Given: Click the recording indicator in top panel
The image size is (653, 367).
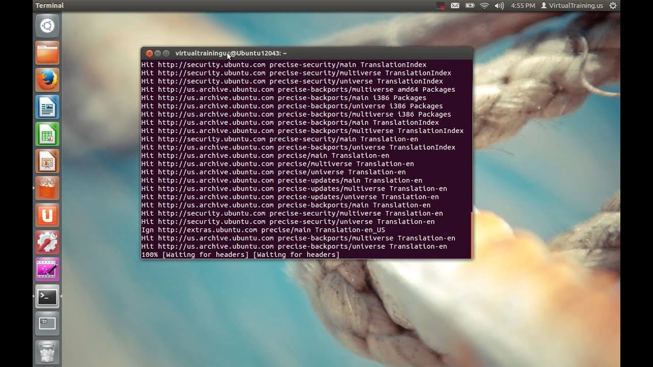Looking at the screenshot, I should coord(440,6).
